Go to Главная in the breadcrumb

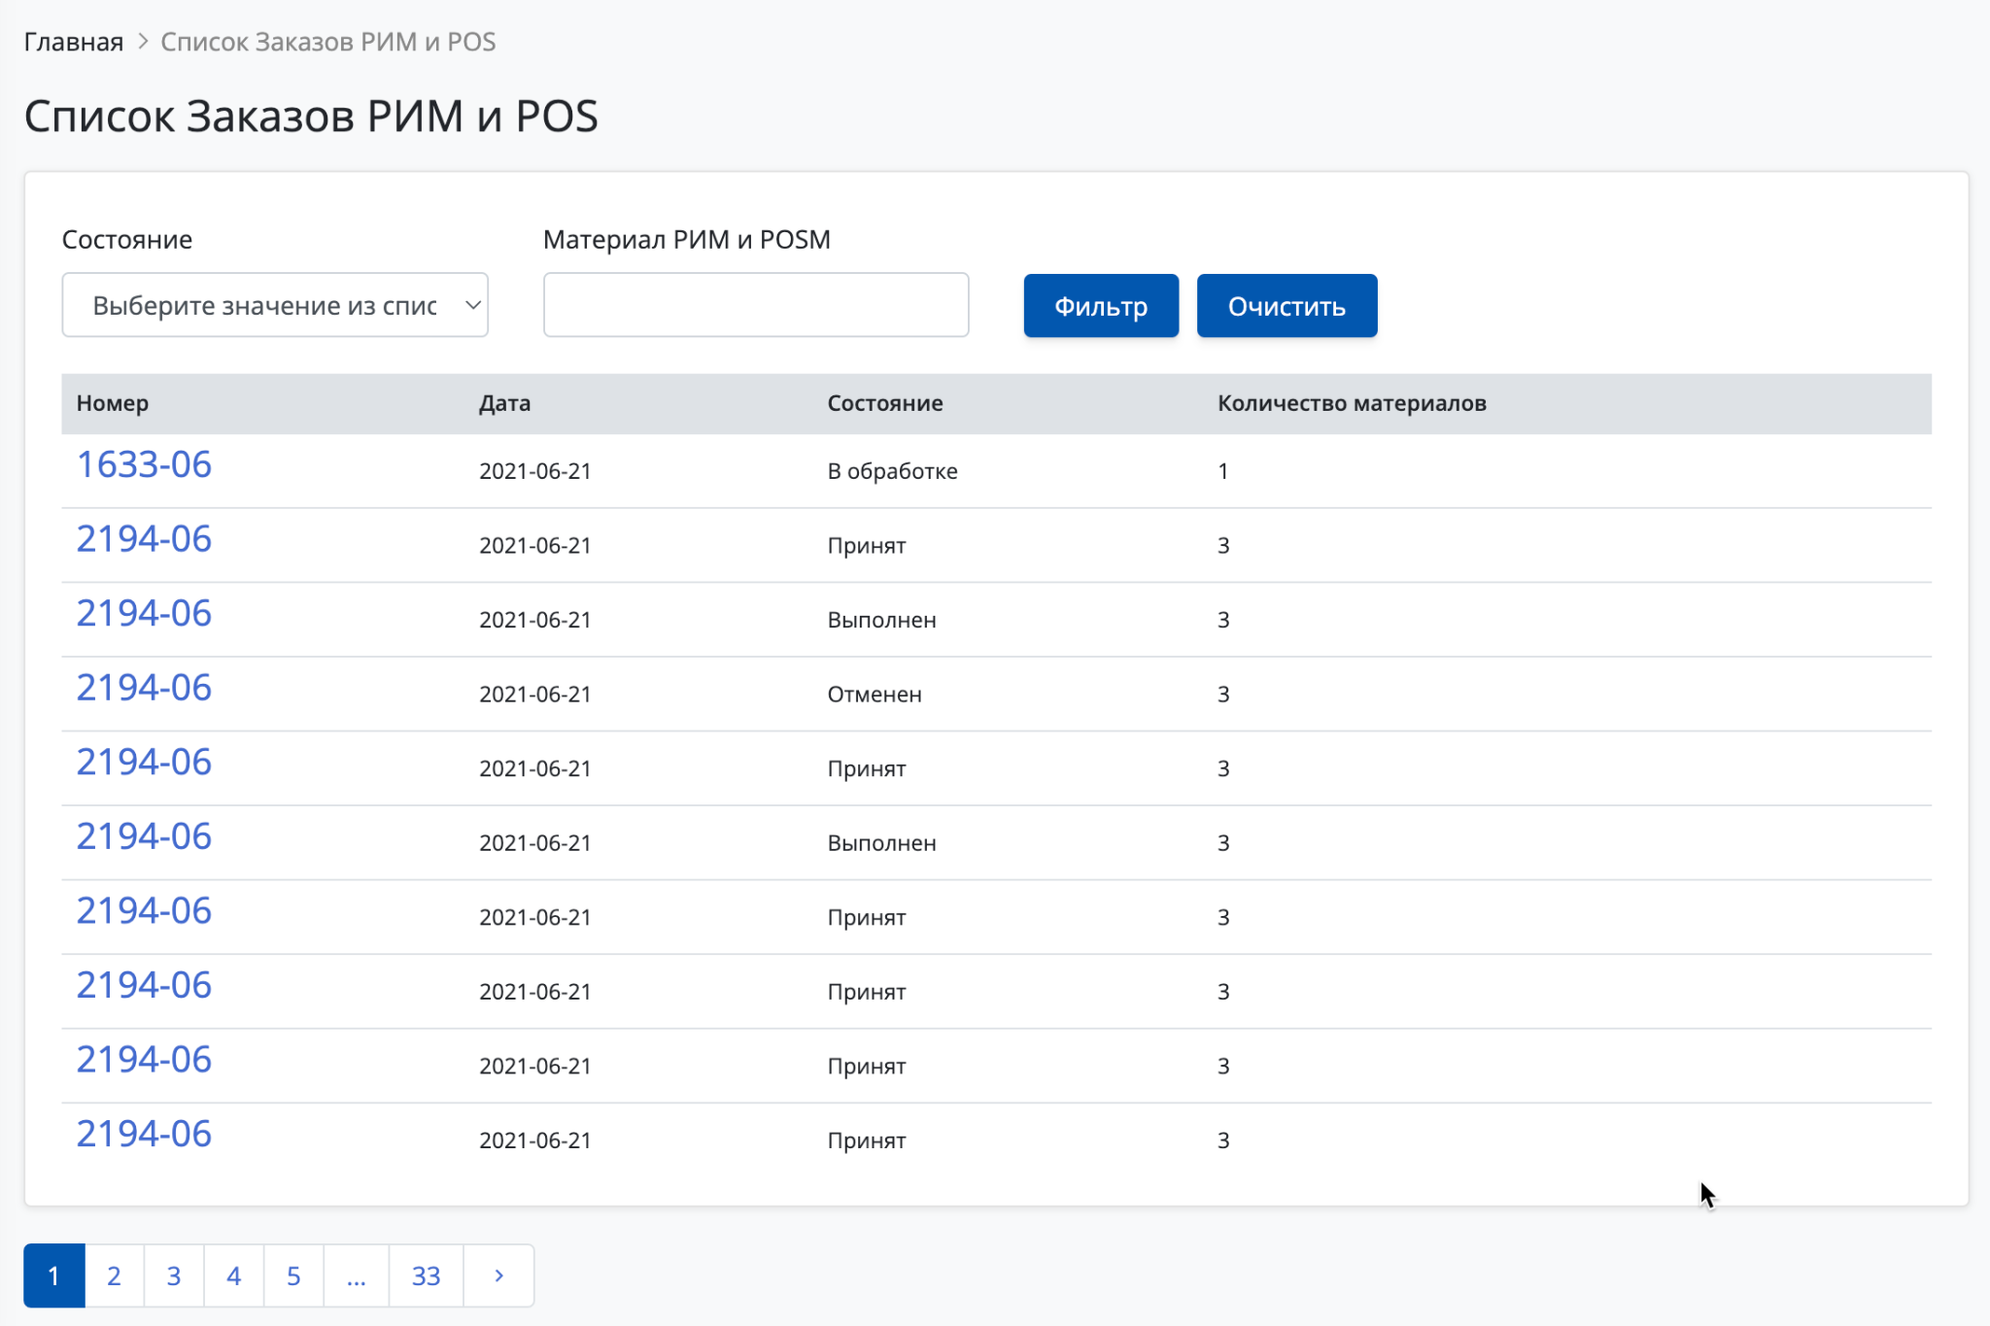point(74,42)
